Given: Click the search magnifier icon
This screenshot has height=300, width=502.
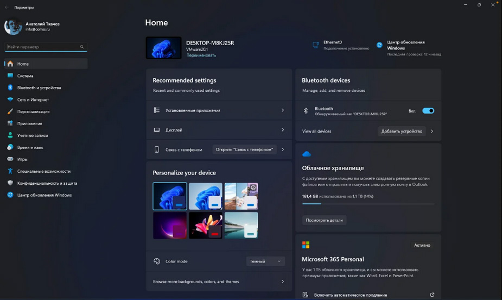Looking at the screenshot, I should click(x=82, y=47).
